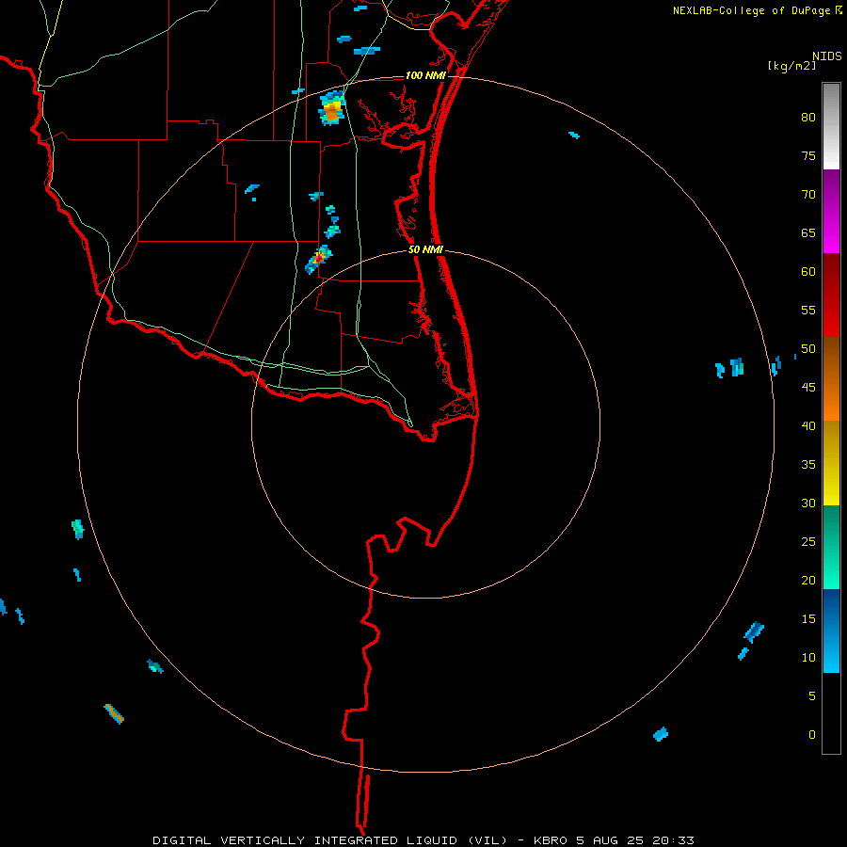The width and height of the screenshot is (847, 847).
Task: Click the 50 NMI range ring label
Action: (425, 249)
